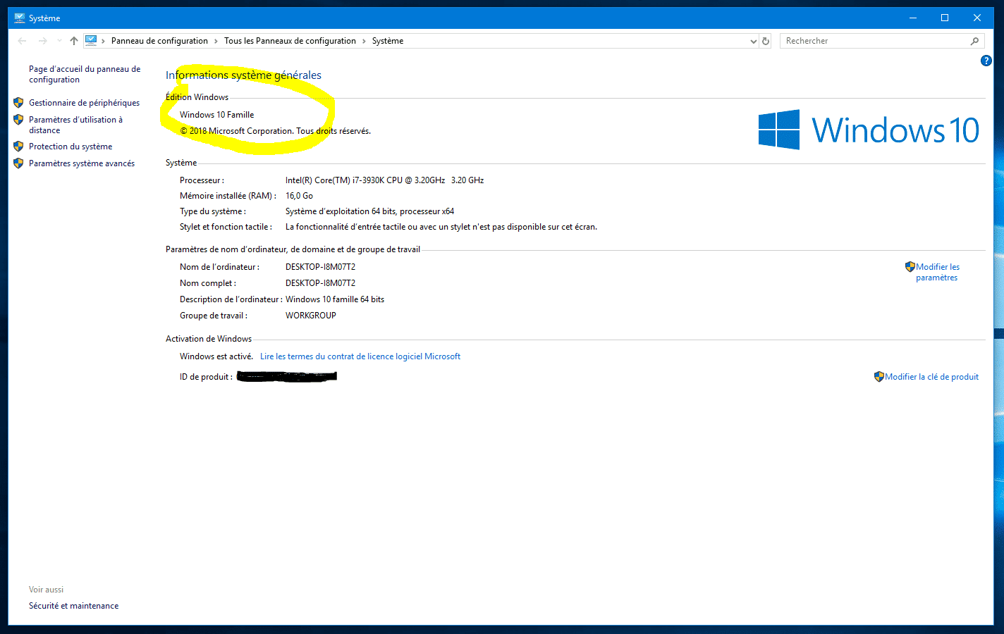This screenshot has width=1004, height=634.
Task: Select the Système breadcrumb item
Action: (388, 41)
